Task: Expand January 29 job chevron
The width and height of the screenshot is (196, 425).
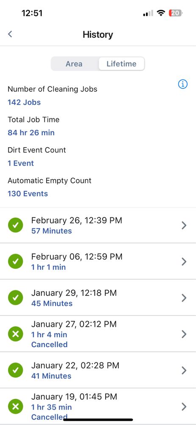Action: [184, 298]
